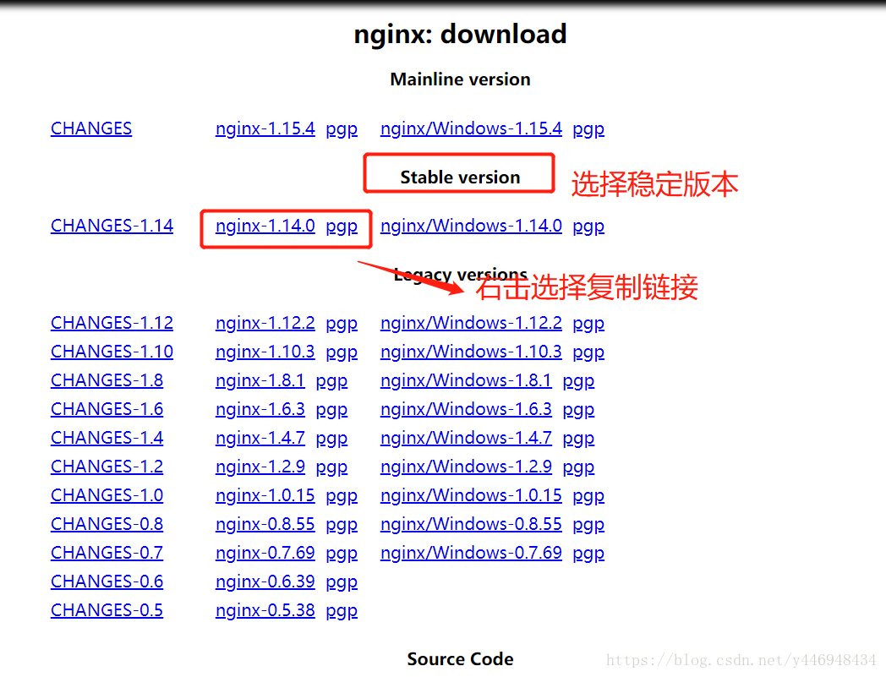Download nginx/Windows-1.4.7
This screenshot has width=886, height=677.
click(466, 439)
